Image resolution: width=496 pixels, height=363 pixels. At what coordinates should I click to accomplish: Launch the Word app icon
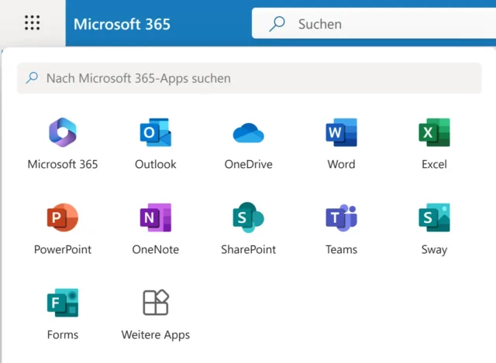click(341, 133)
